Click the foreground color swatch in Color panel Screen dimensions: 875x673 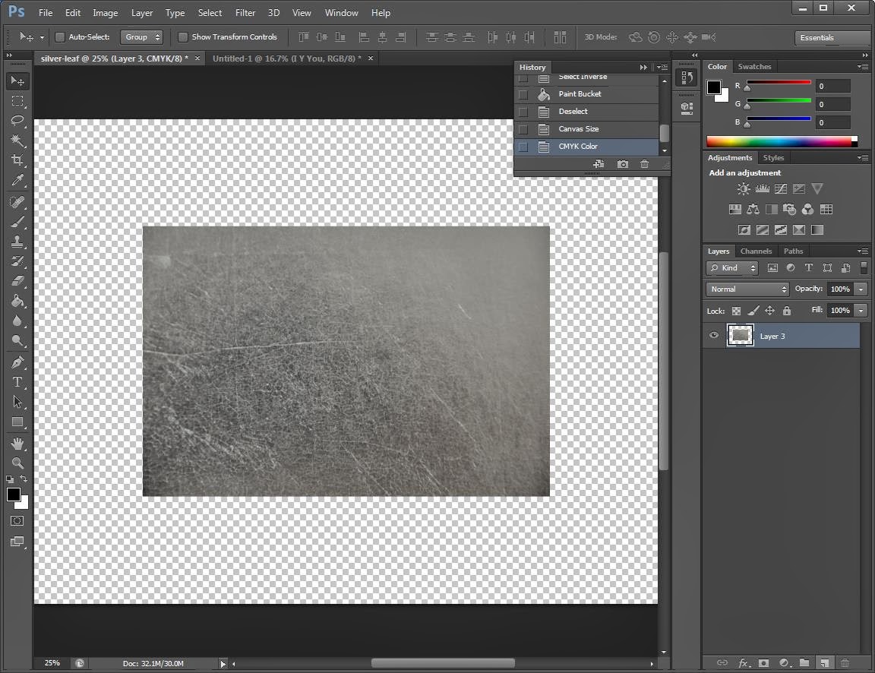(x=714, y=87)
